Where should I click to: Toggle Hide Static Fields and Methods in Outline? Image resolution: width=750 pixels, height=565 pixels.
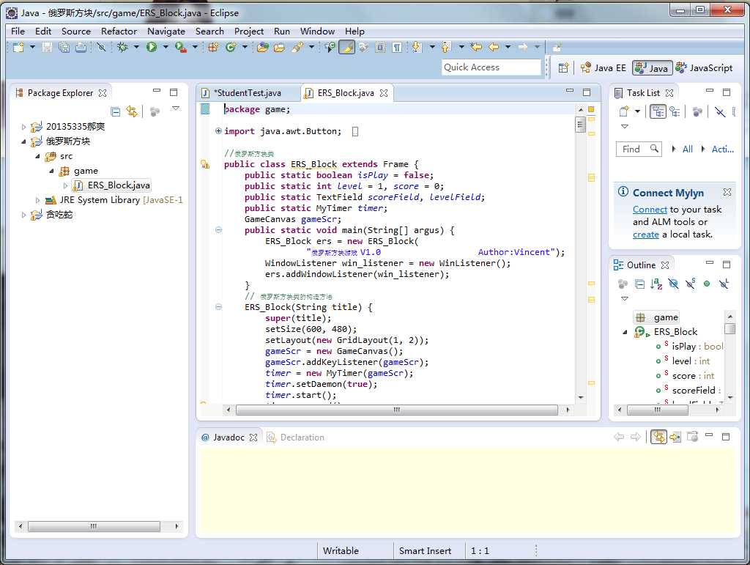(690, 284)
